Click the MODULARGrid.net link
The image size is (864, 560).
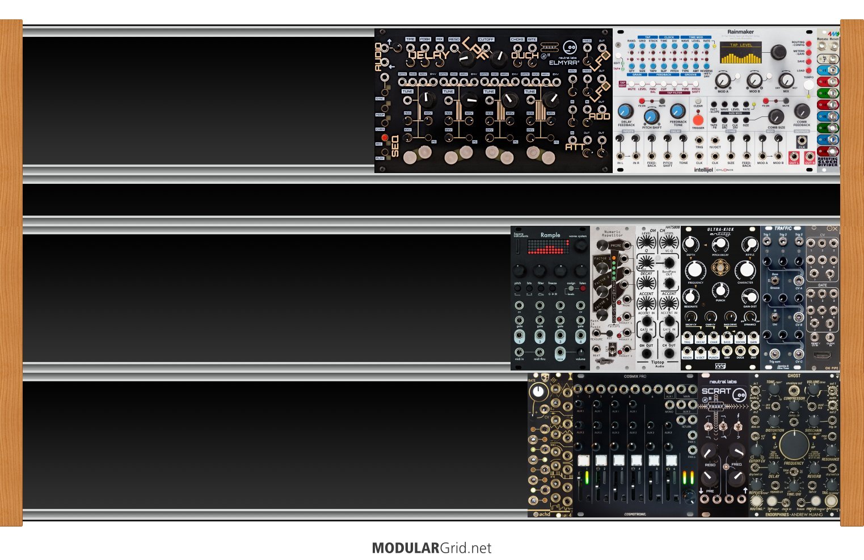(431, 548)
